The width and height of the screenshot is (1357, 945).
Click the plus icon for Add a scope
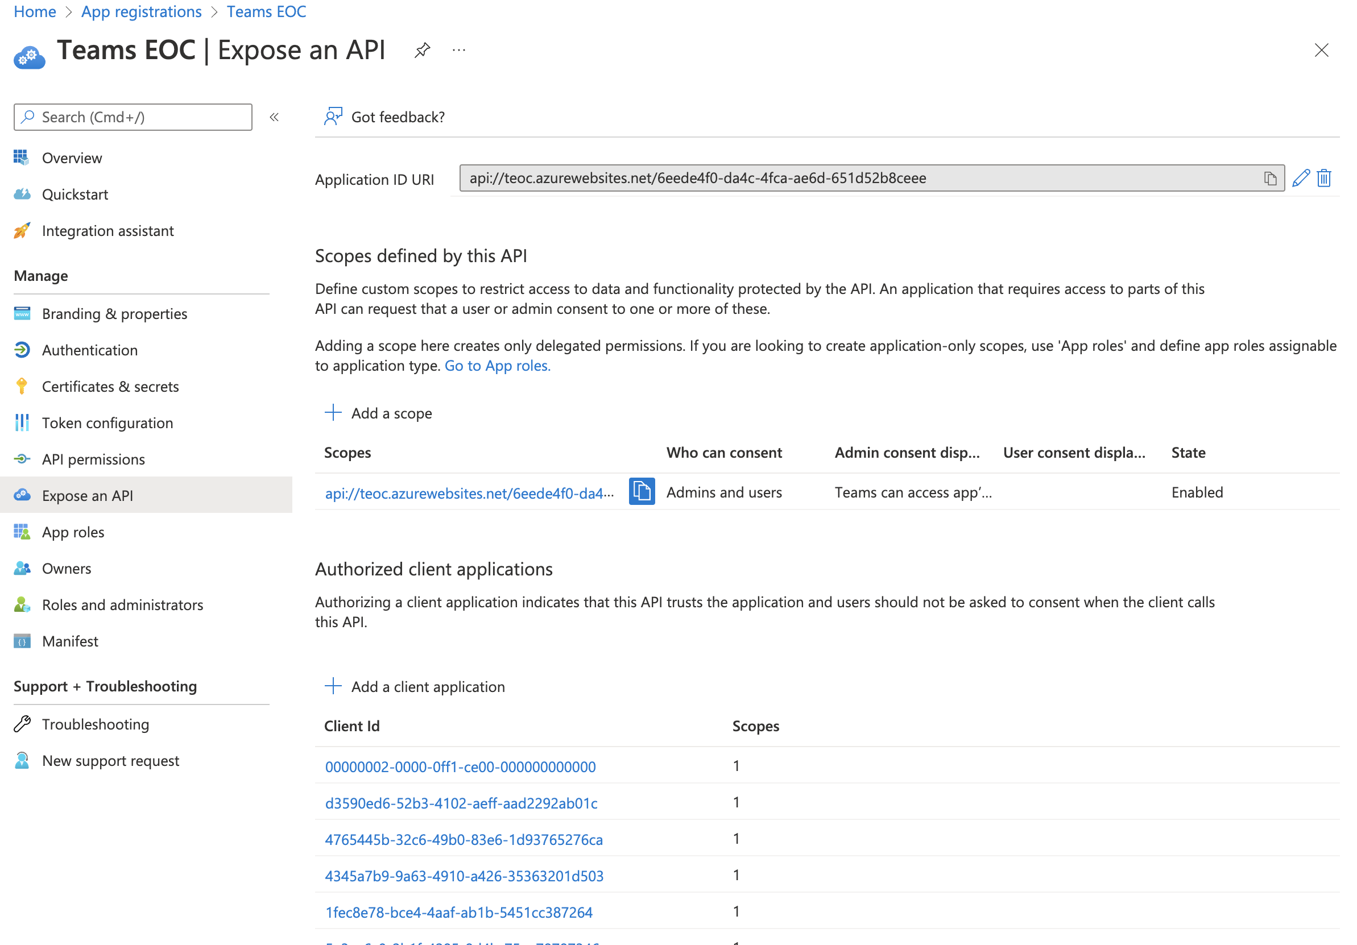[333, 413]
